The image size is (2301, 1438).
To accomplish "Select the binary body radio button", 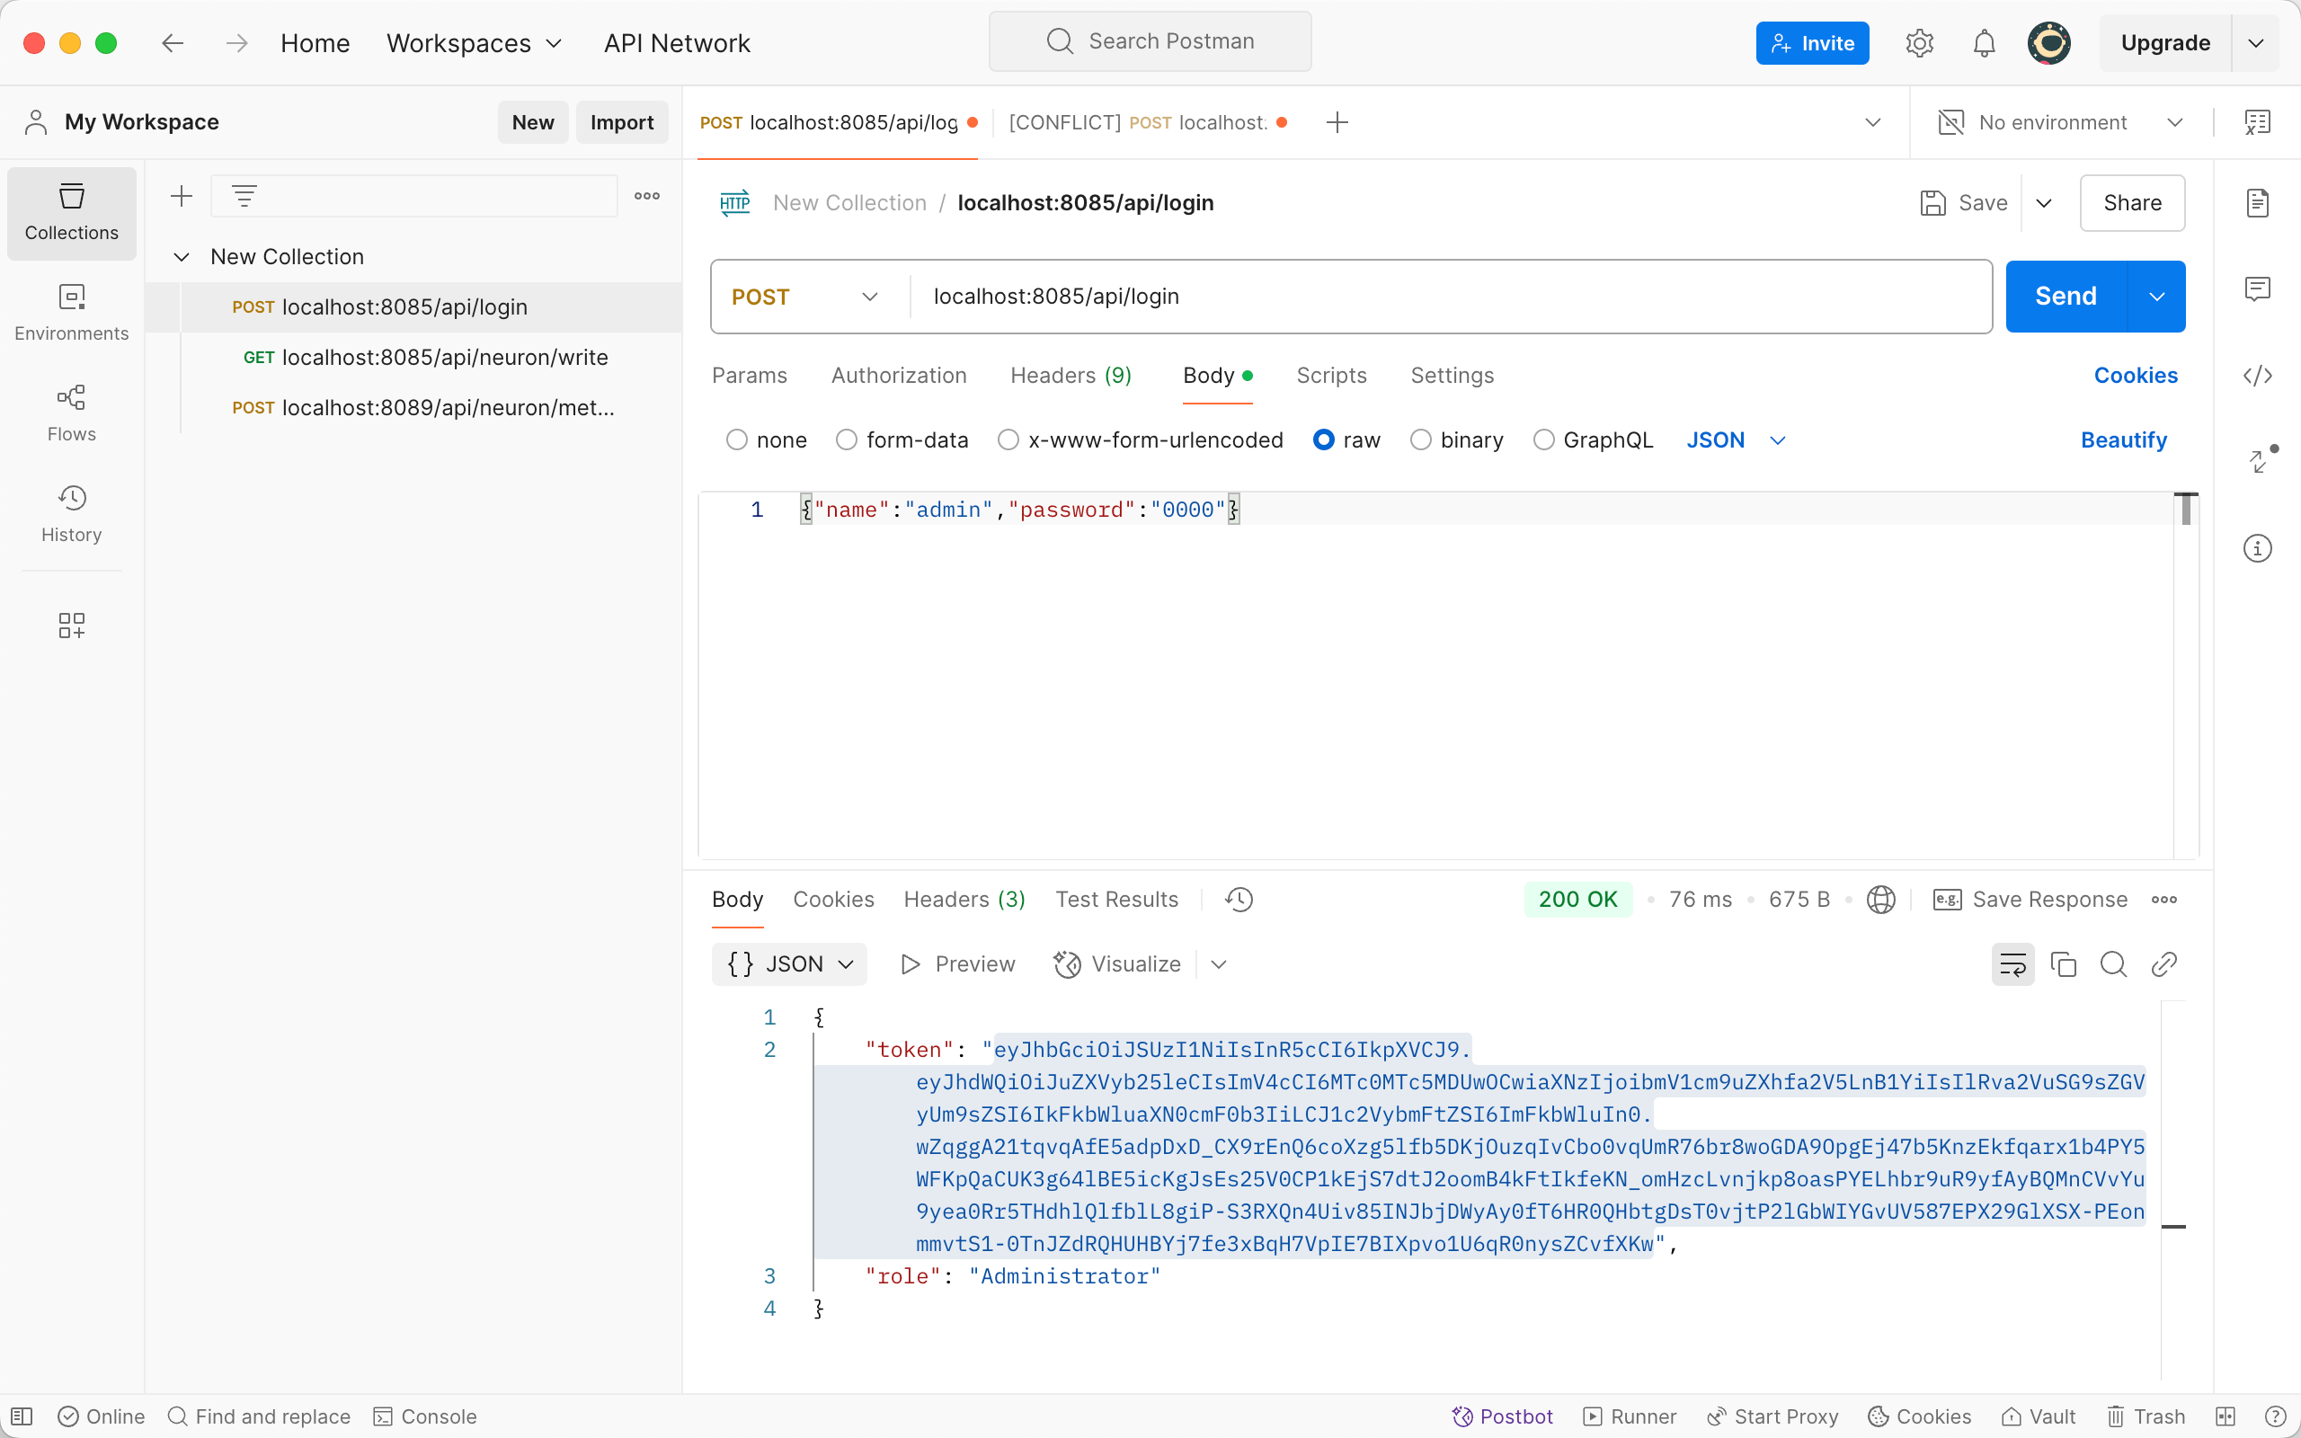I will [1420, 440].
